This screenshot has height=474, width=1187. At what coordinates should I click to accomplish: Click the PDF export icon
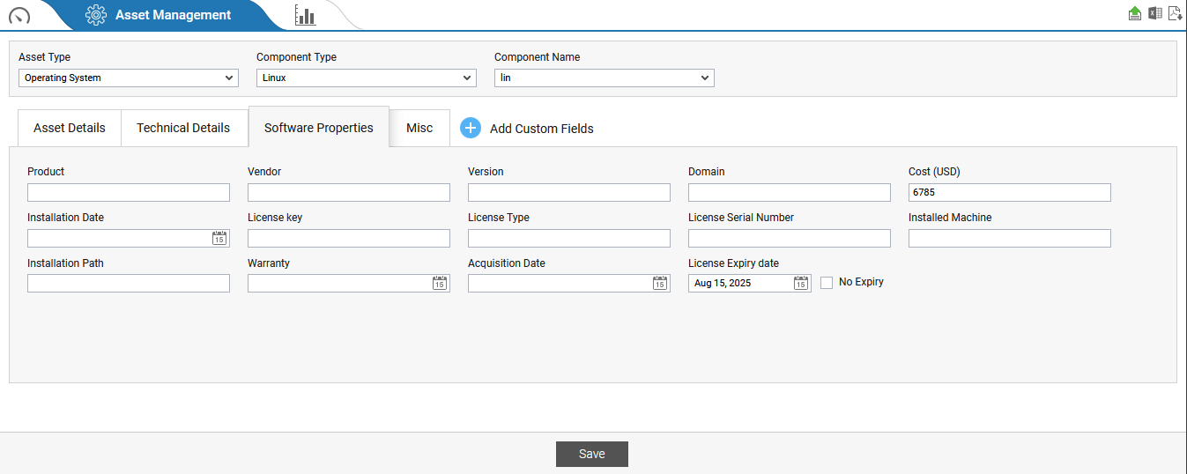(1174, 13)
